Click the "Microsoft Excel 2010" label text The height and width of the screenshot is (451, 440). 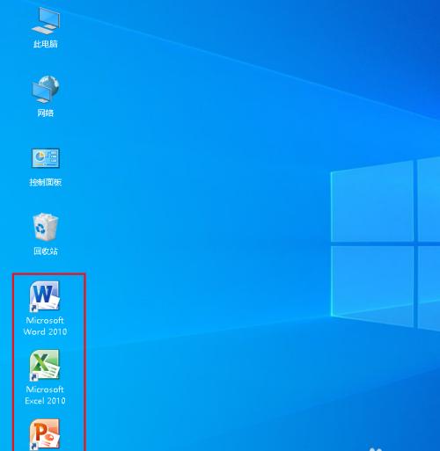tap(45, 395)
